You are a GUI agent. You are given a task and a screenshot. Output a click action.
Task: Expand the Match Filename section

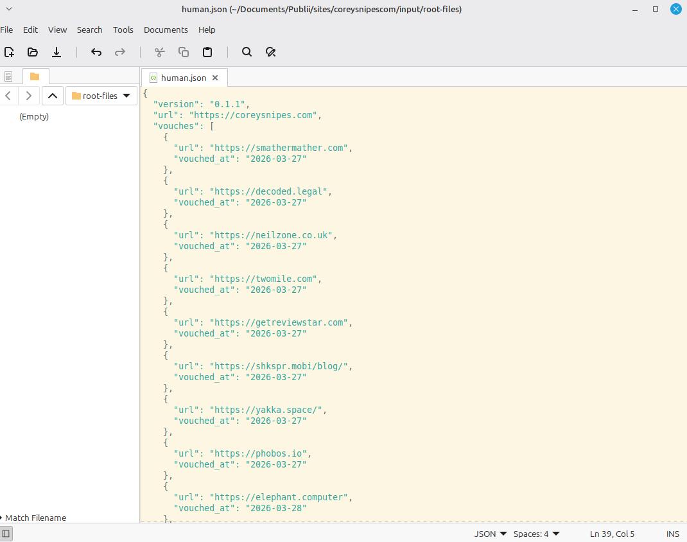click(35, 518)
